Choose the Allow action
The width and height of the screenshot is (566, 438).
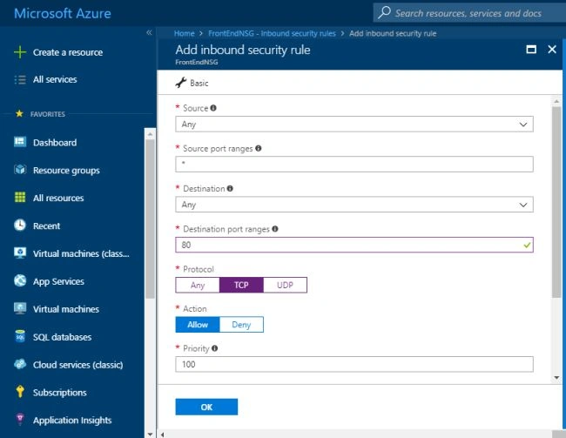click(x=198, y=324)
